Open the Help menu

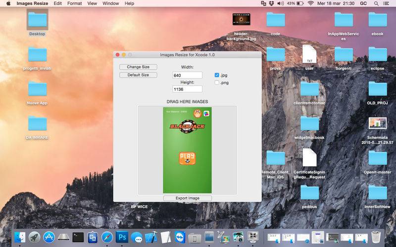[129, 3]
